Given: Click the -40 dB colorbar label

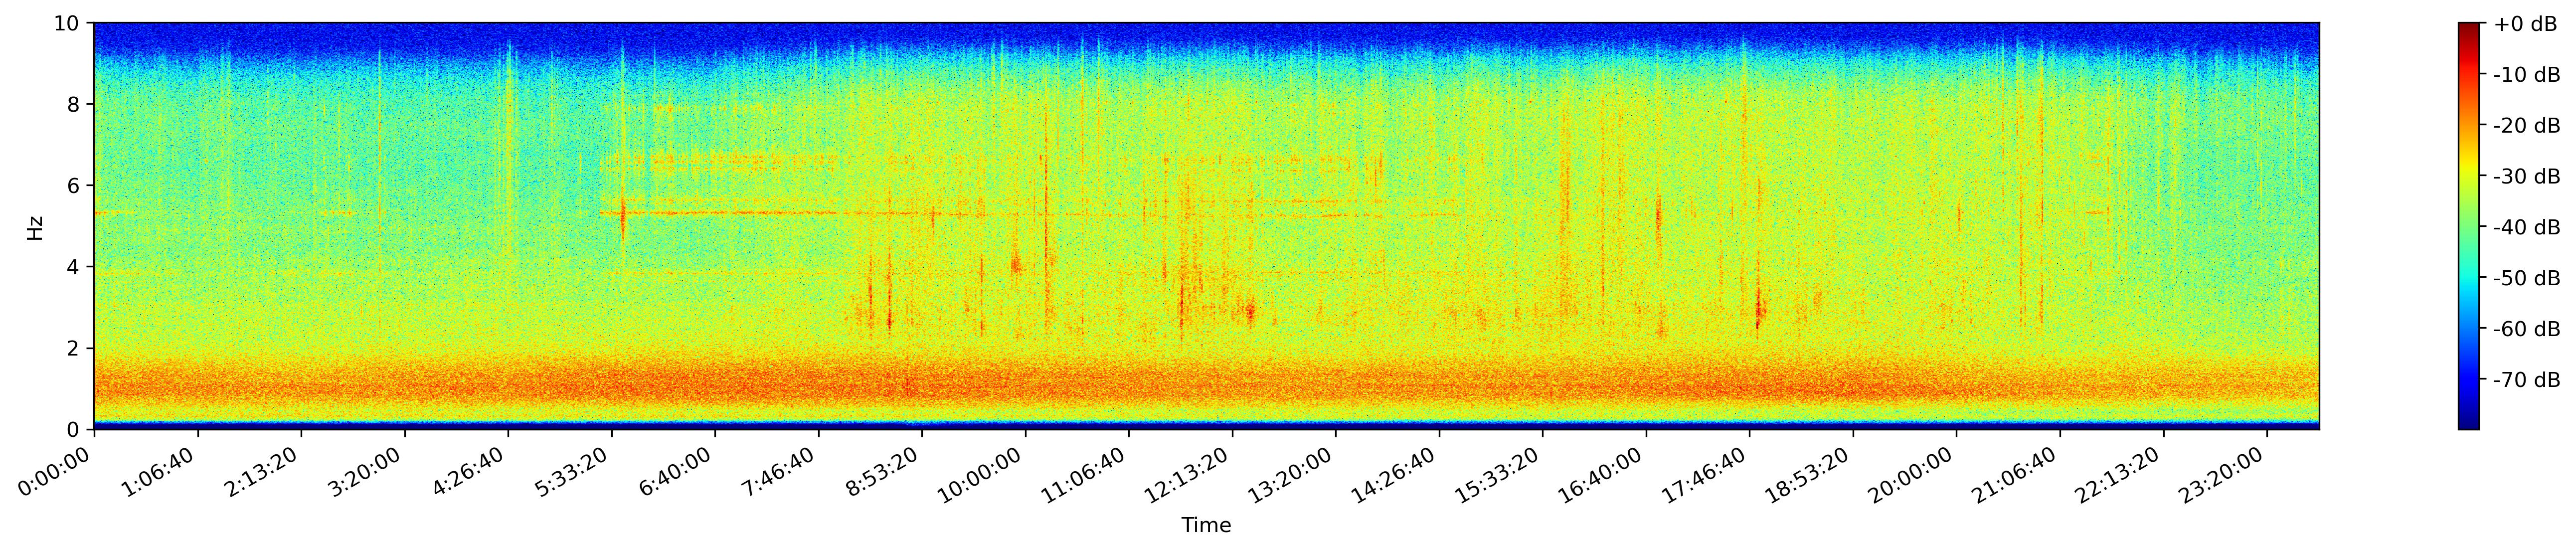Looking at the screenshot, I should point(2527,227).
